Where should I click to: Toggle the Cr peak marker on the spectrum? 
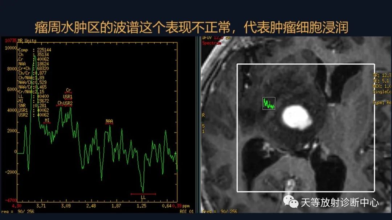pyautogui.click(x=68, y=90)
